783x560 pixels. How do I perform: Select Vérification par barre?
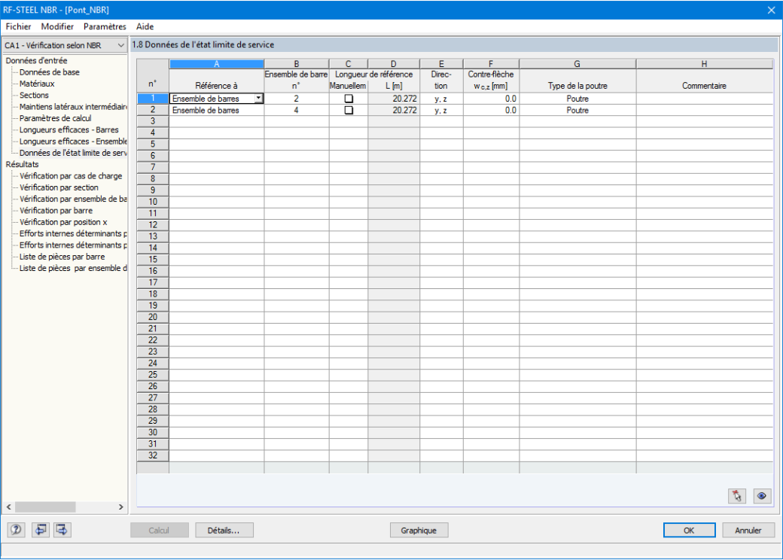click(56, 210)
